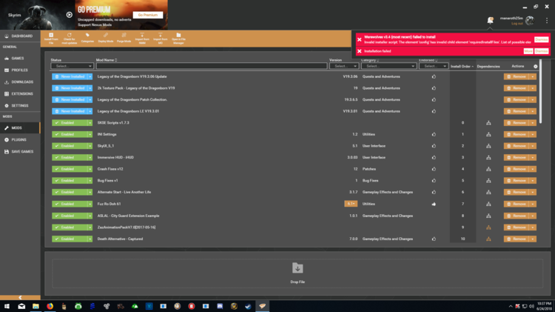This screenshot has width=555, height=312.
Task: Click the mod list vertical scrollbar
Action: (540, 90)
